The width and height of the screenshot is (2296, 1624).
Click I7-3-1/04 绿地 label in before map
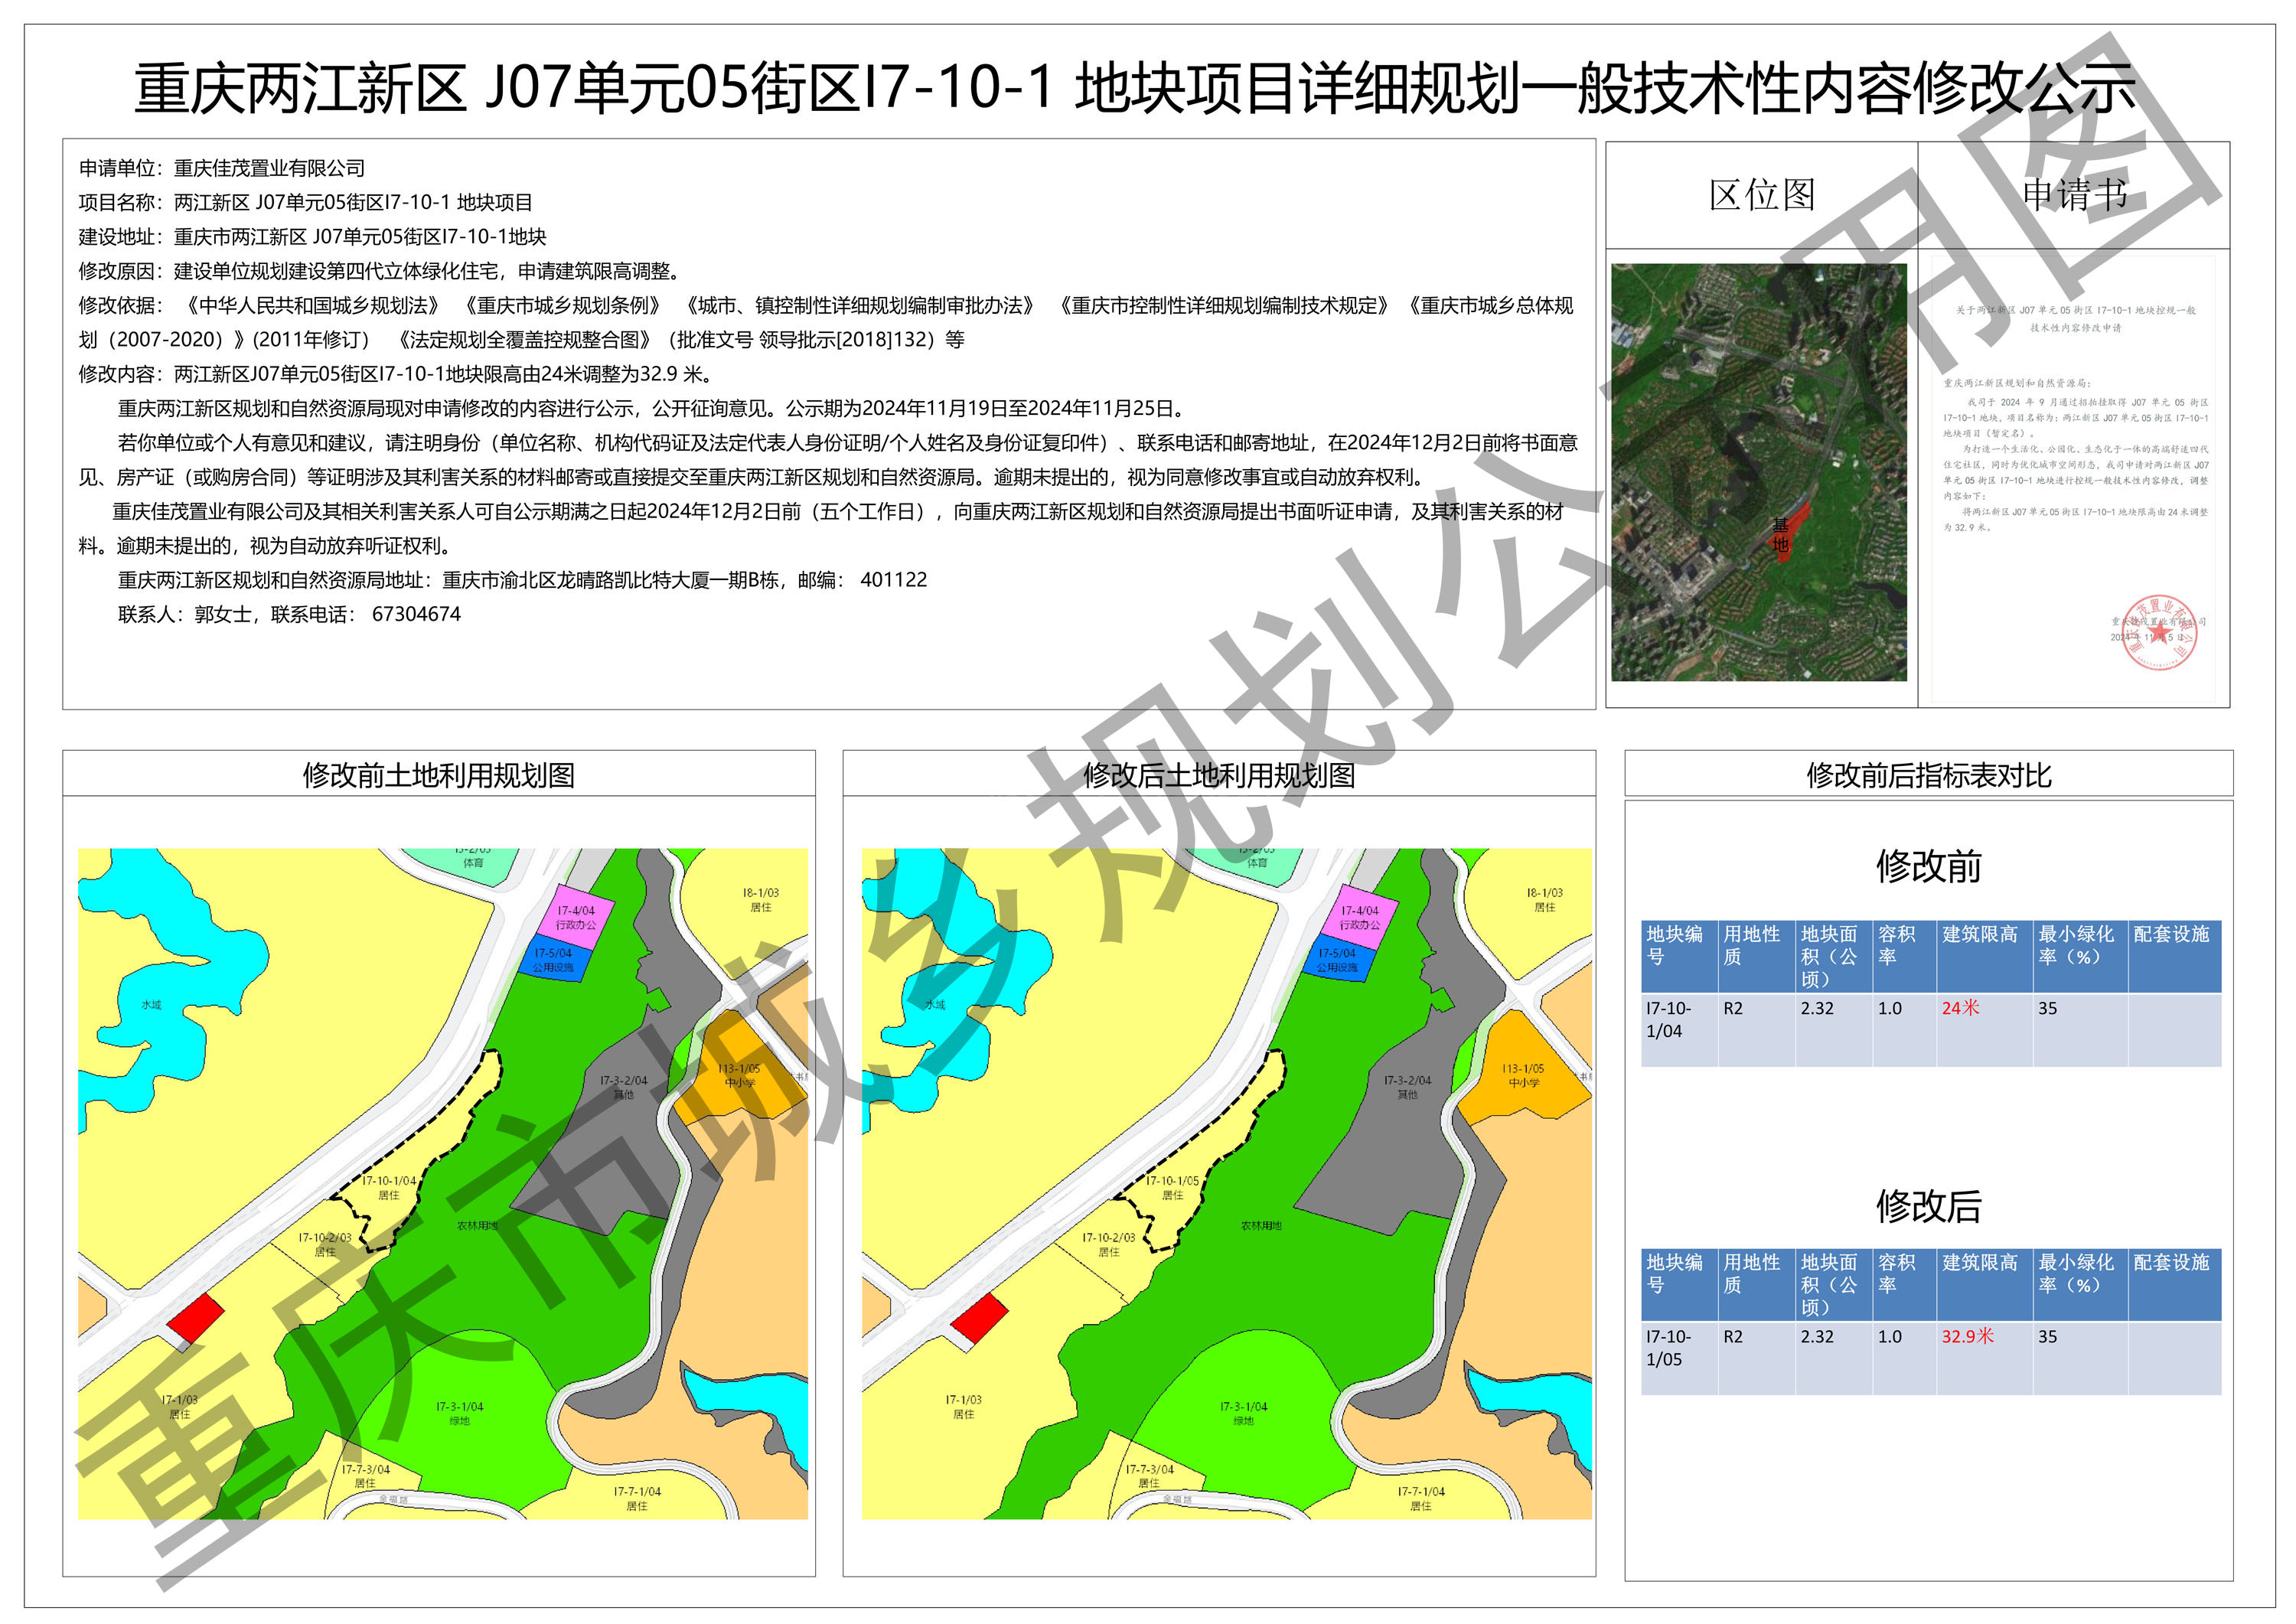(460, 1413)
